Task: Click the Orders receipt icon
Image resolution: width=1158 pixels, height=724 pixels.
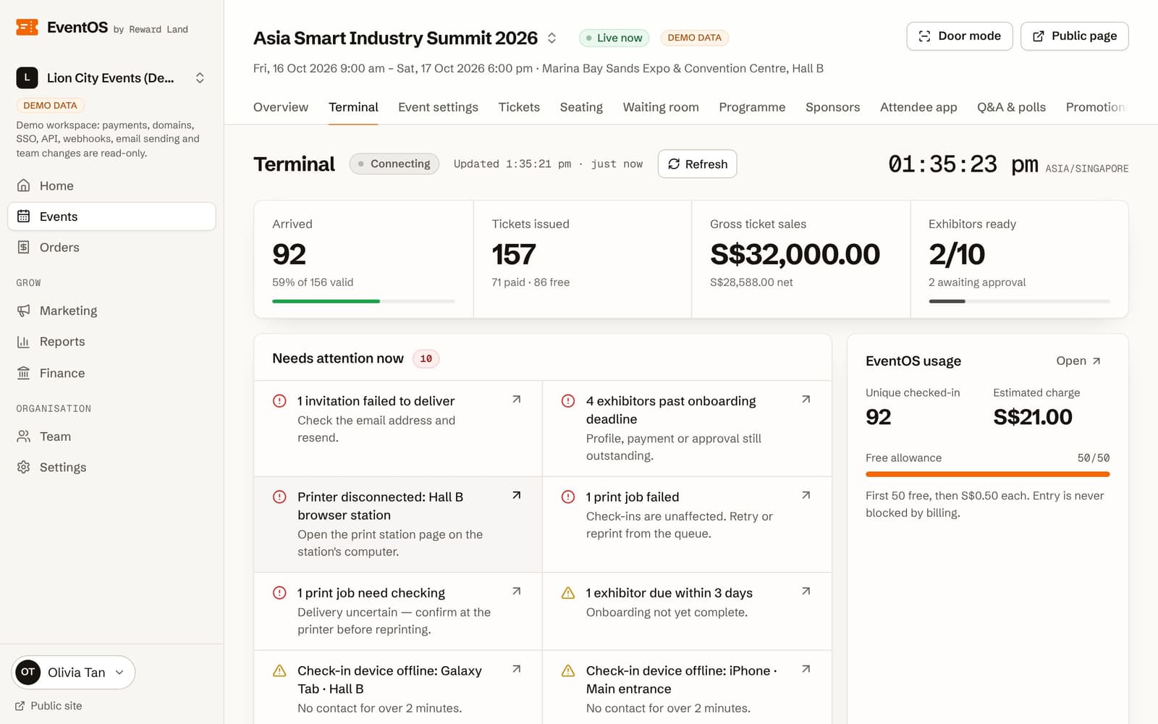Action: (x=24, y=247)
